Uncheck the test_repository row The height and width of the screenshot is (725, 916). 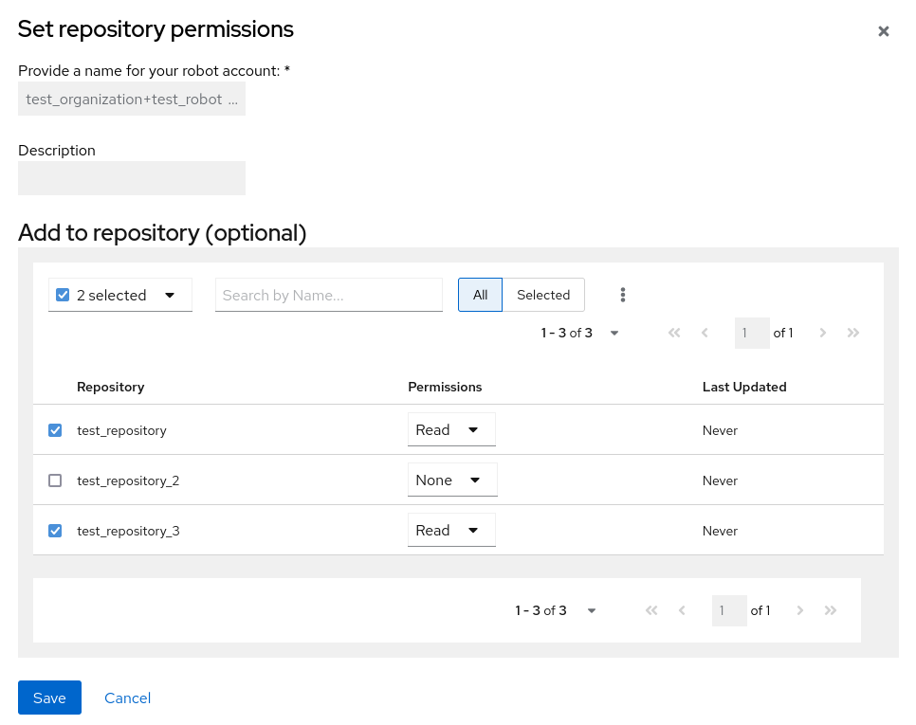[x=55, y=430]
